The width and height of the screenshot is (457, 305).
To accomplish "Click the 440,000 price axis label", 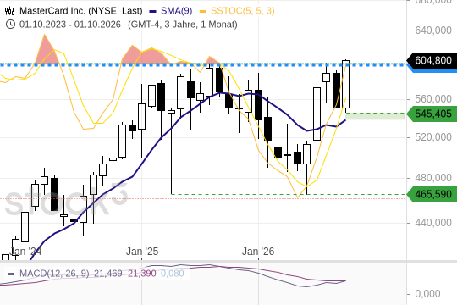I will click(x=433, y=223).
